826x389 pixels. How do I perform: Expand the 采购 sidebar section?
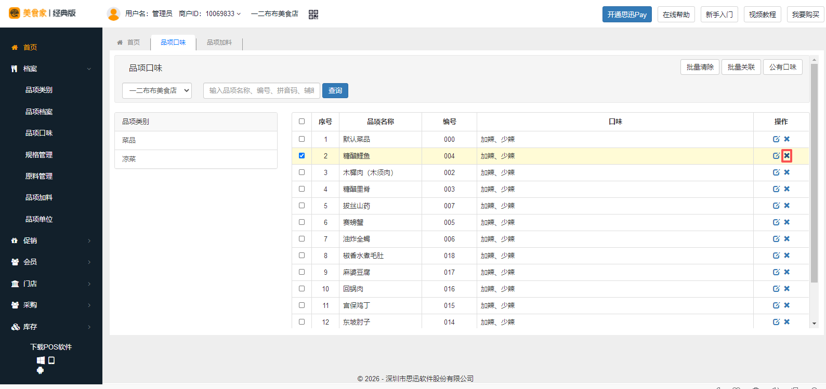51,305
